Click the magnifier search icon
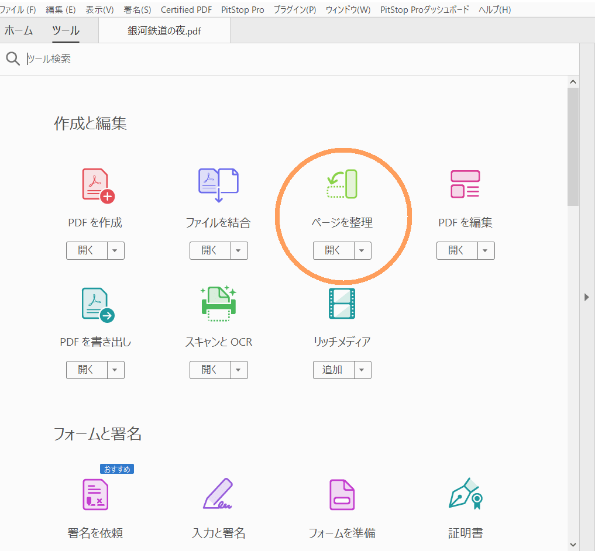 coord(12,59)
